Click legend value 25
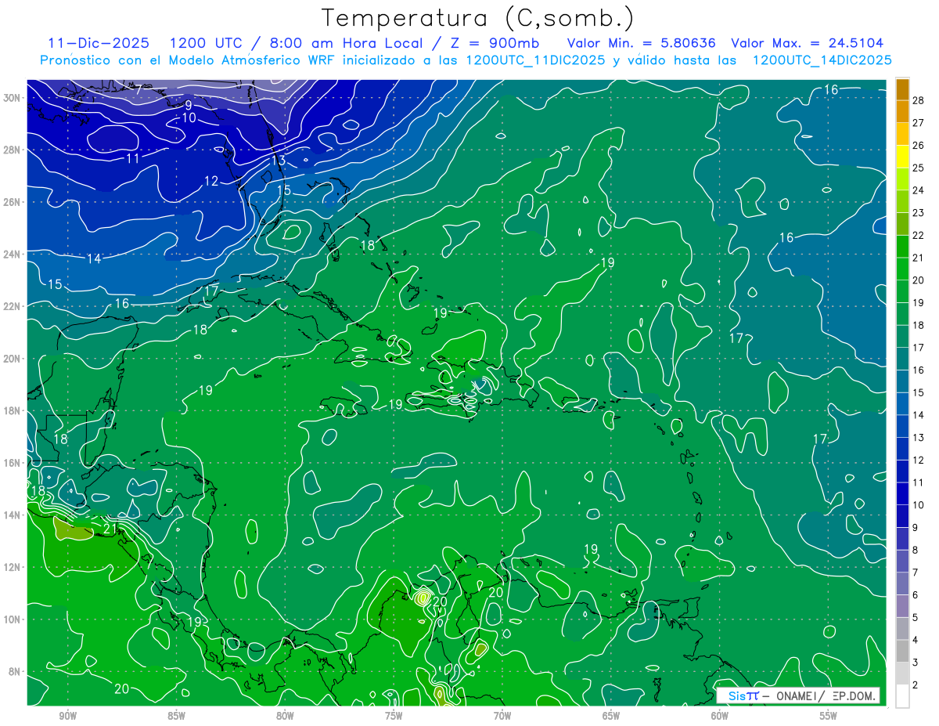Image resolution: width=939 pixels, height=726 pixels. click(x=919, y=168)
